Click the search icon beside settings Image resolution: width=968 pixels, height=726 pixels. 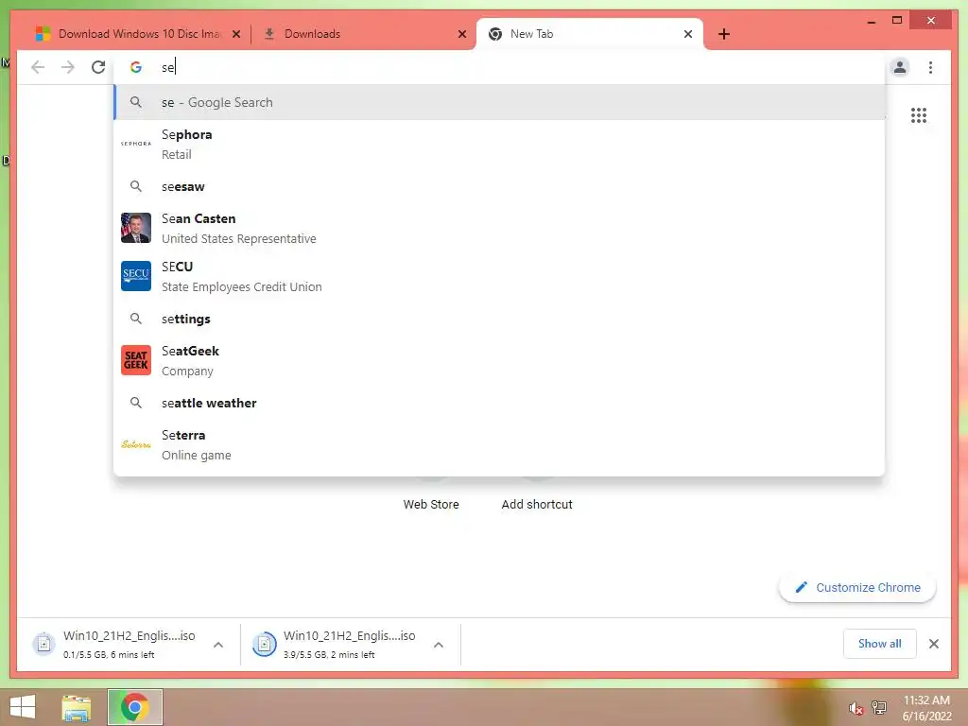pos(136,319)
